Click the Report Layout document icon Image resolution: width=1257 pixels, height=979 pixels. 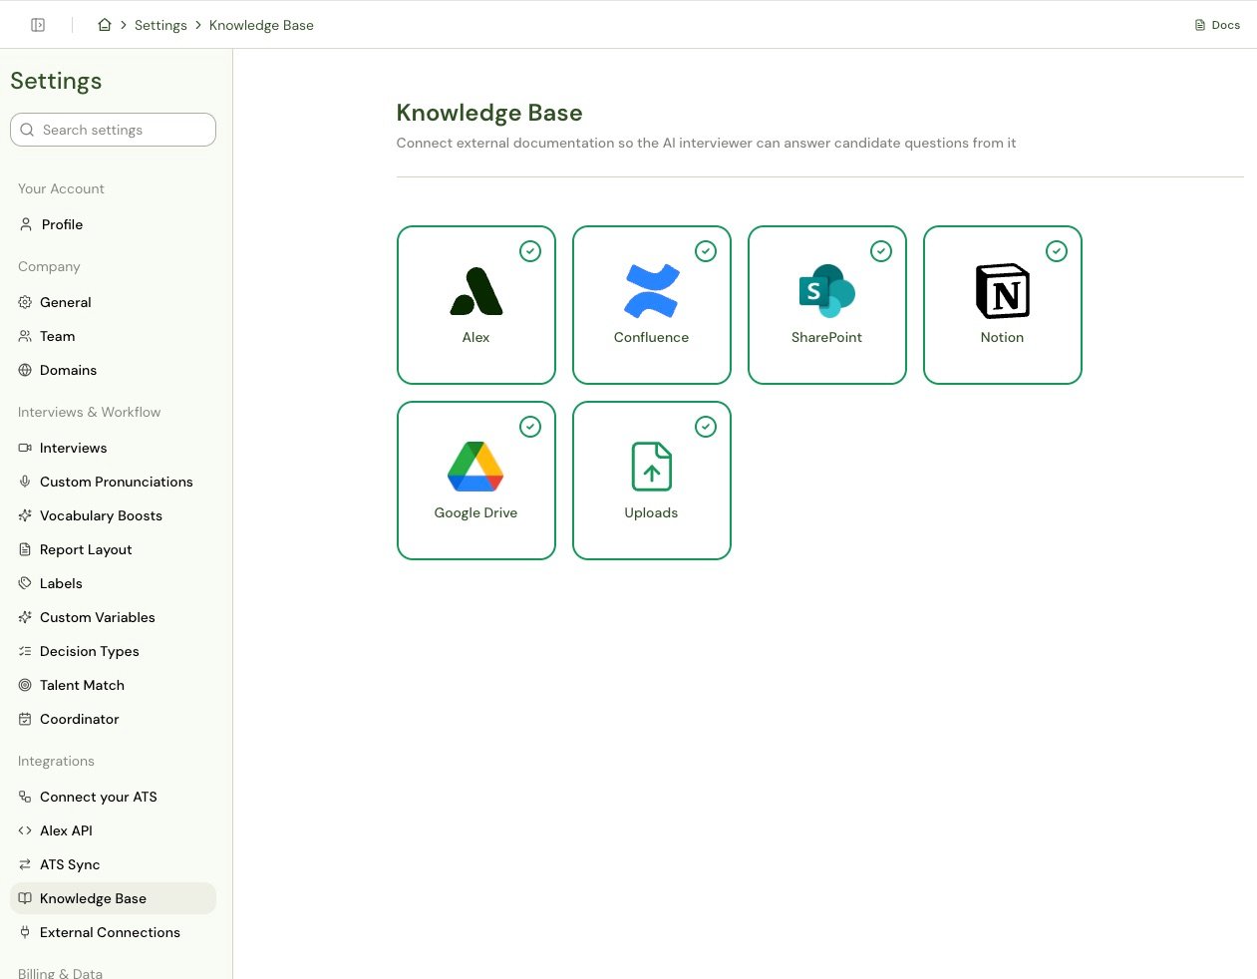click(x=25, y=549)
